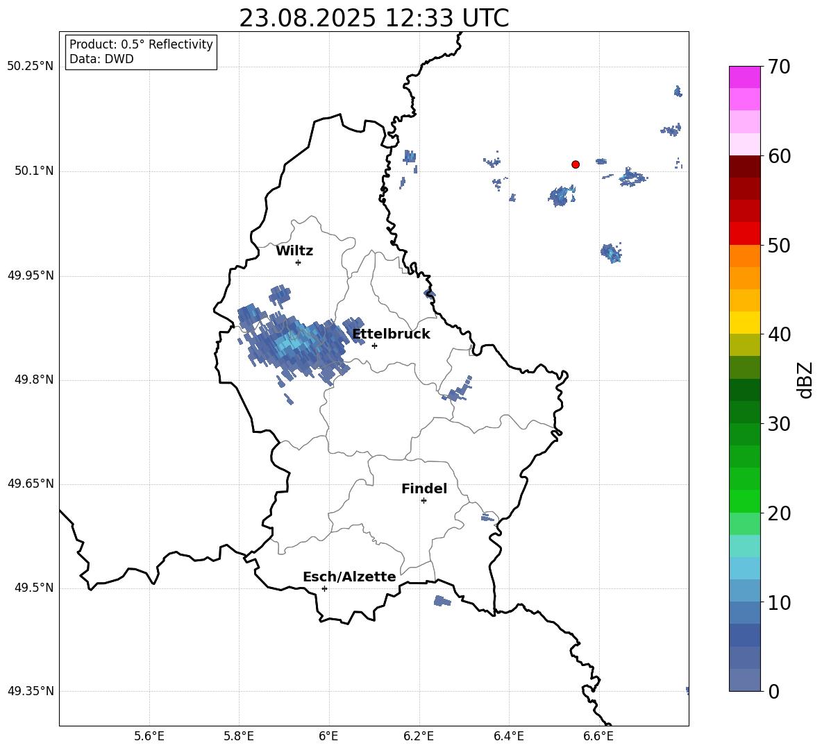Click the Wiltz city label
The image size is (822, 750).
click(x=294, y=251)
